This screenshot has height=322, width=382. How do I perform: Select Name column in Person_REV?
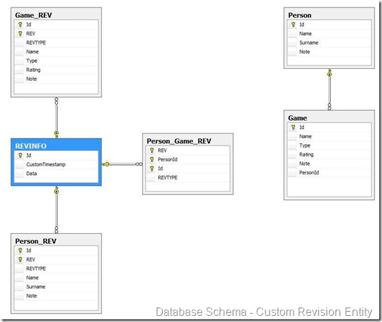coord(57,278)
